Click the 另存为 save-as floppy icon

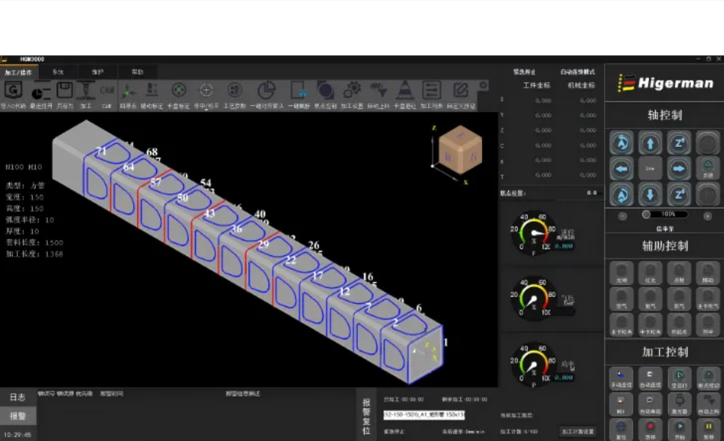[x=64, y=92]
